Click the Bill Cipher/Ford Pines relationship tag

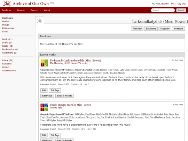(85, 114)
